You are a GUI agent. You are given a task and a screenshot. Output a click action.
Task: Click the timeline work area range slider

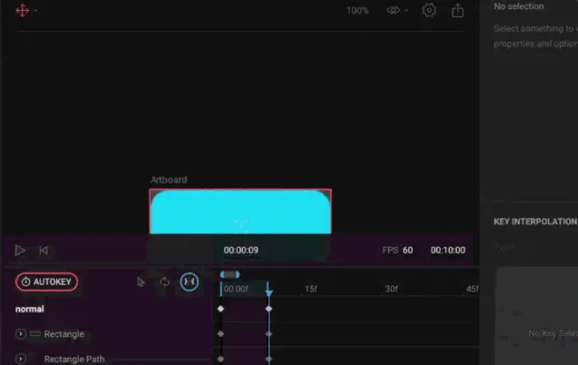229,275
